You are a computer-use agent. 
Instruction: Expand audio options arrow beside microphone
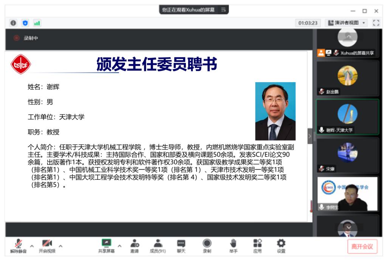[32, 246]
